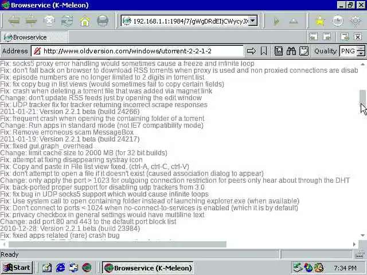Click 'Fix: fixed apps related (rare) crash bug'
Viewport: 367px width, 275px height.
[x=60, y=235]
